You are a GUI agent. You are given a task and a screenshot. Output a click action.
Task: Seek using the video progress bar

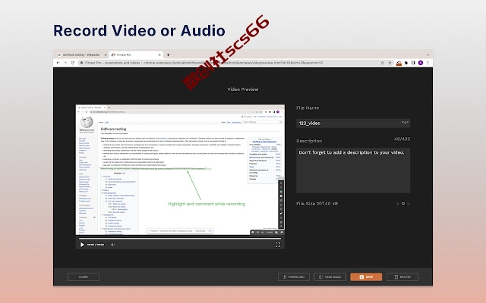180,239
